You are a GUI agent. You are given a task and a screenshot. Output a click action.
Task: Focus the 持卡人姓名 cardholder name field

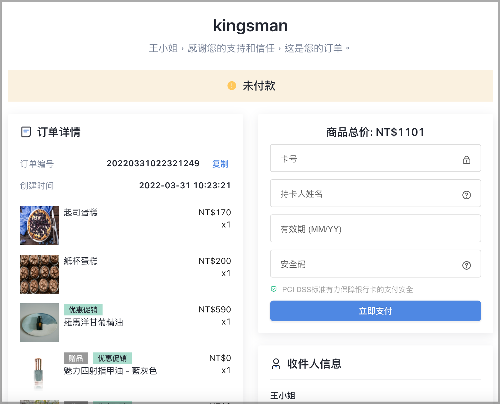[x=375, y=193]
